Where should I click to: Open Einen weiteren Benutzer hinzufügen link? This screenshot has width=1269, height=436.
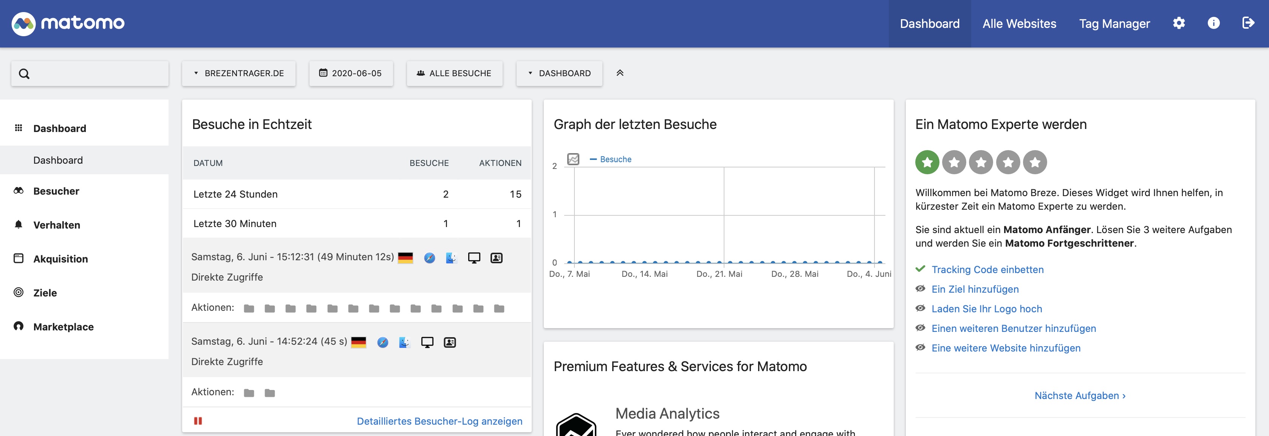[1014, 329]
